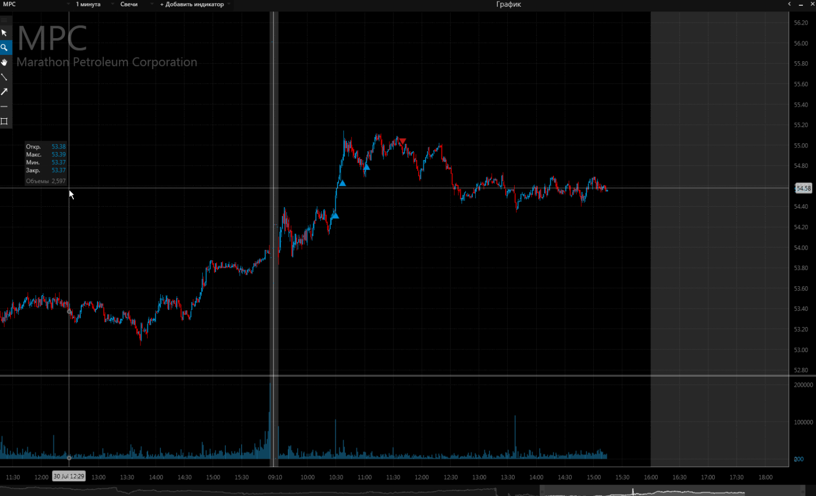Select the rectangle drawing tool

(4, 121)
